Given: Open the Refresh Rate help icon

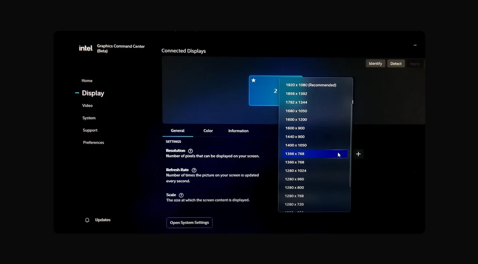Looking at the screenshot, I should [x=194, y=170].
